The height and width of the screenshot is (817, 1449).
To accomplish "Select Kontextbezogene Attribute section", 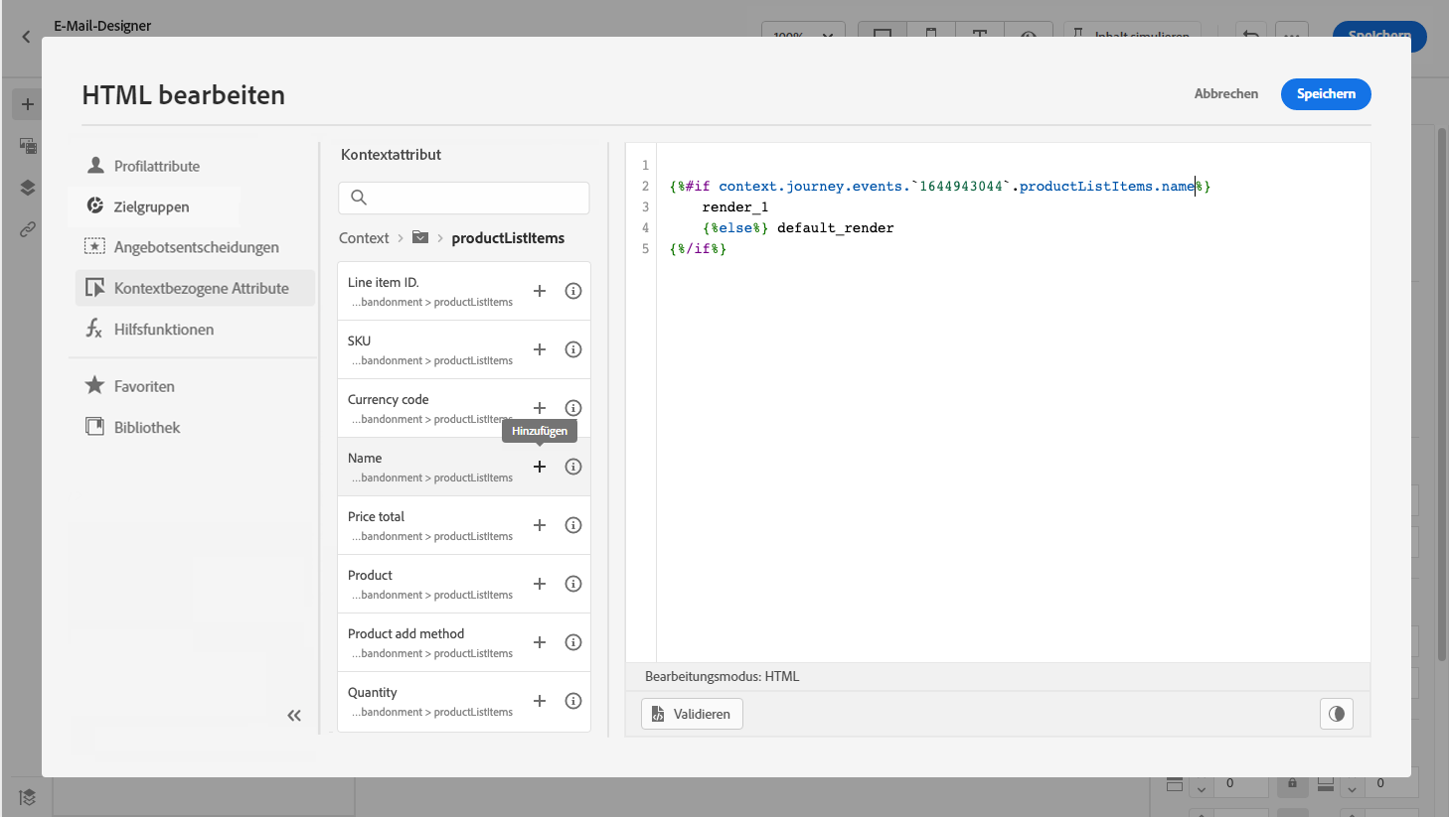I will click(x=195, y=288).
